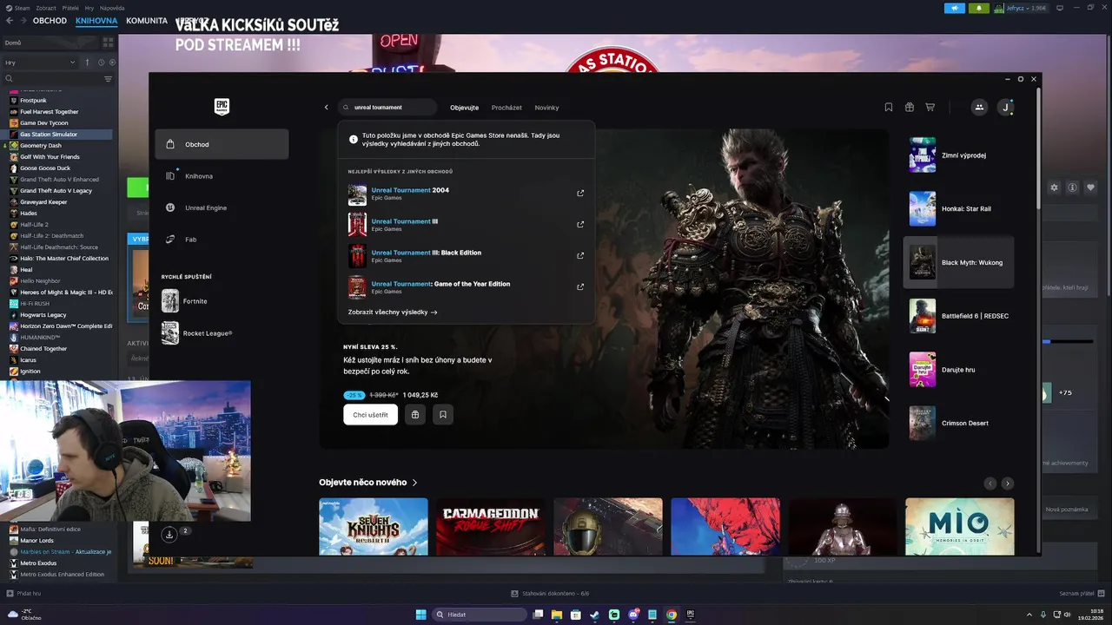The image size is (1112, 625).
Task: Open the Jefrycz account dropdown in Steam
Action: coord(1026,8)
